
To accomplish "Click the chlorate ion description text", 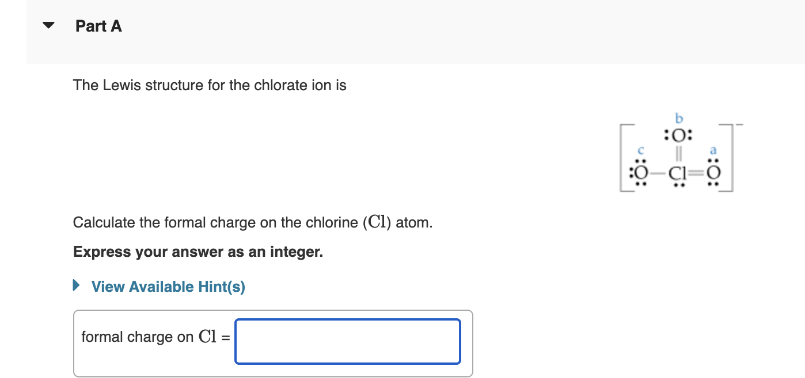I will coord(210,85).
